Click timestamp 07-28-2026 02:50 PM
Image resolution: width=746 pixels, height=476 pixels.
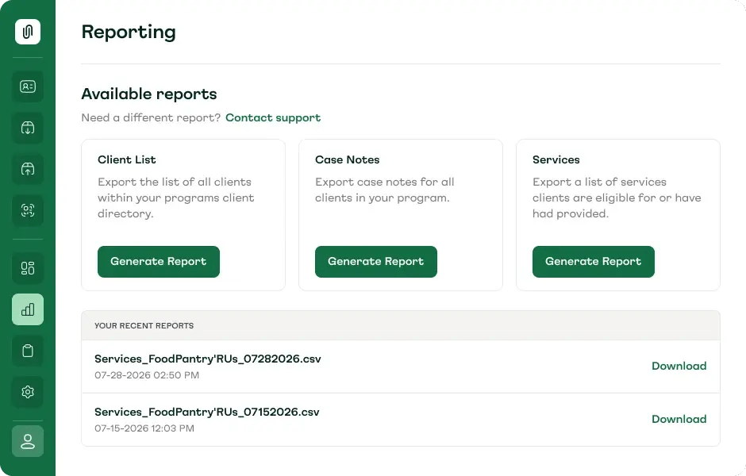pos(147,375)
